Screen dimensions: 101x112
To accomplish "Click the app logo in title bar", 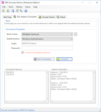I will pos(3,3).
